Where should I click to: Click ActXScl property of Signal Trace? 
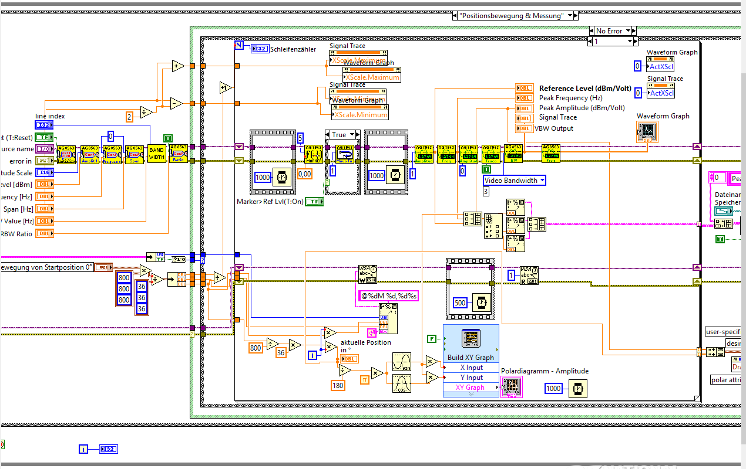click(x=661, y=93)
